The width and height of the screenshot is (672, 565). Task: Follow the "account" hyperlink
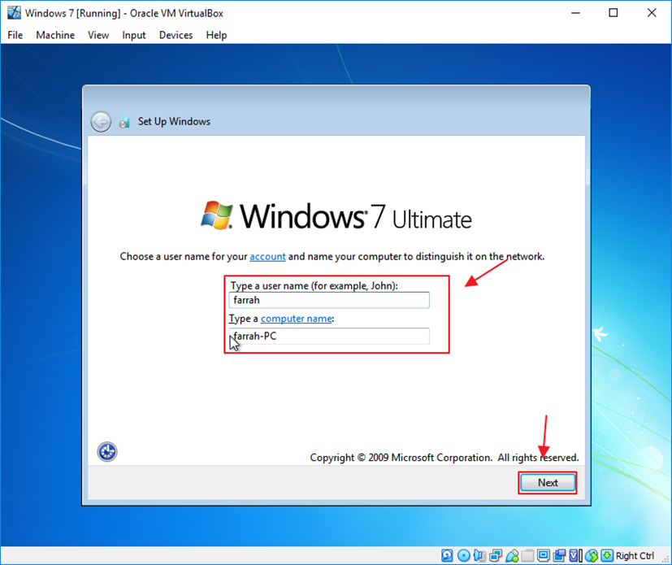[x=267, y=257]
